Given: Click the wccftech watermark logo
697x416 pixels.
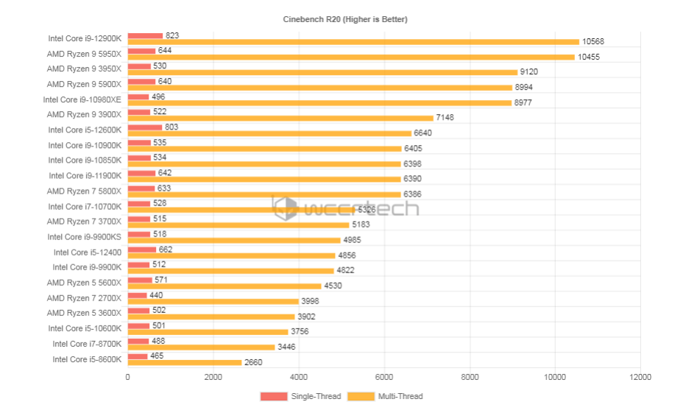Looking at the screenshot, I should pos(345,208).
